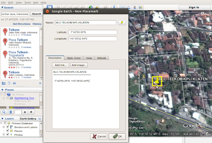Click the transparency panel icon below Places
Image resolution: width=212 pixels, height=143 pixels.
coord(10,112)
